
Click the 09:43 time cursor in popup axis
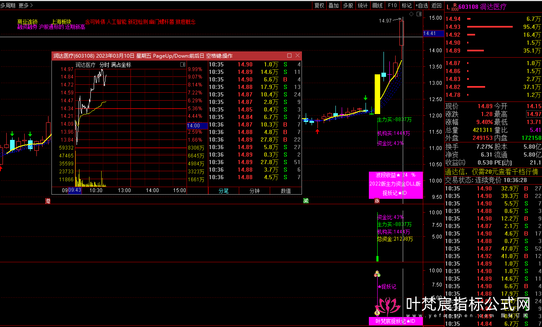(74, 190)
